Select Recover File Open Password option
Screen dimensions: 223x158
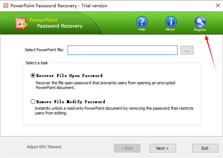(33, 75)
